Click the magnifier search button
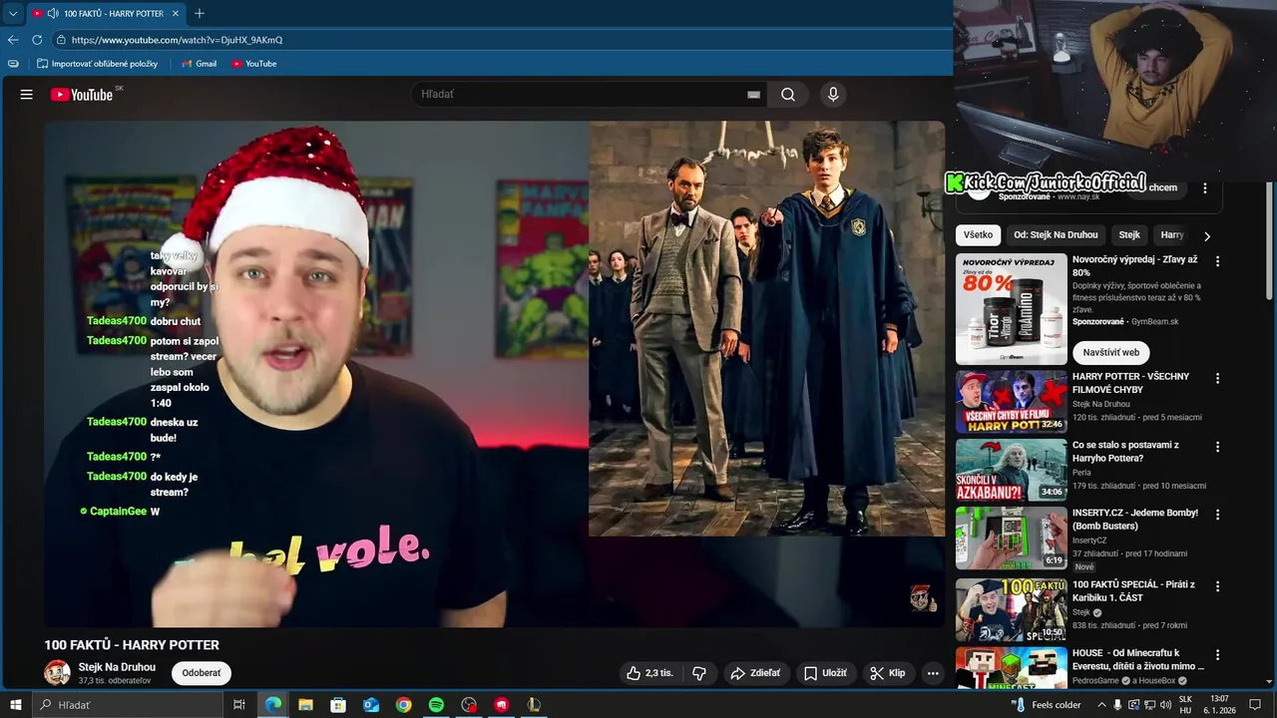The height and width of the screenshot is (718, 1277). [x=788, y=95]
